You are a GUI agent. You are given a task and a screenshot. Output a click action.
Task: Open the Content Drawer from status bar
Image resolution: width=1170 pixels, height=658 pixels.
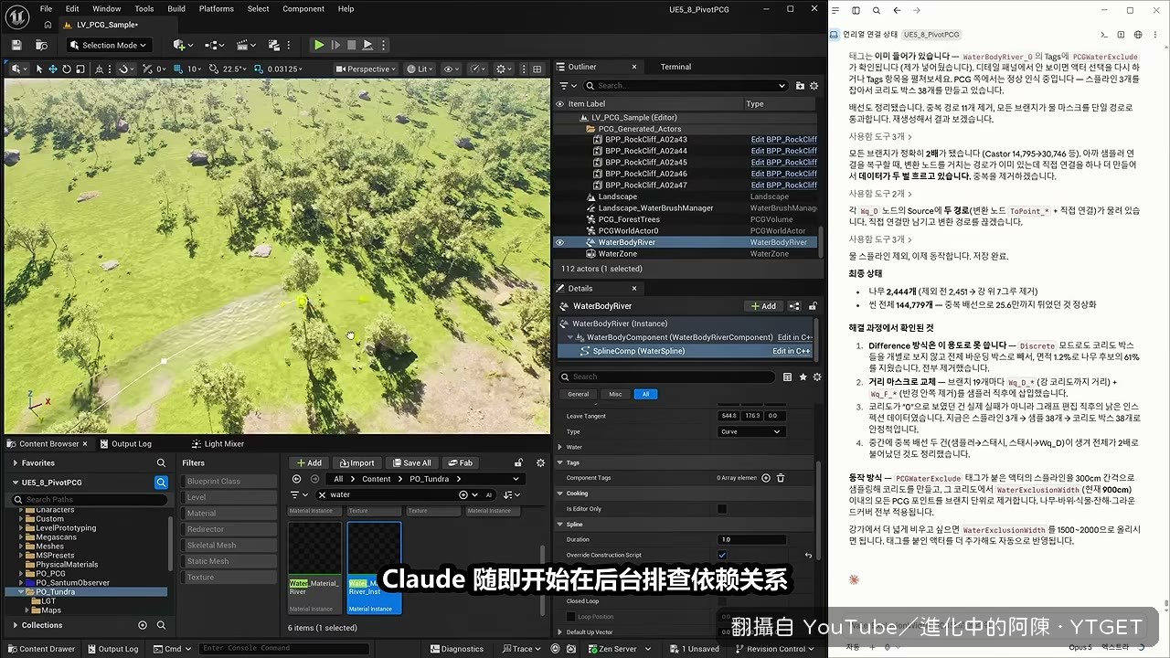40,649
